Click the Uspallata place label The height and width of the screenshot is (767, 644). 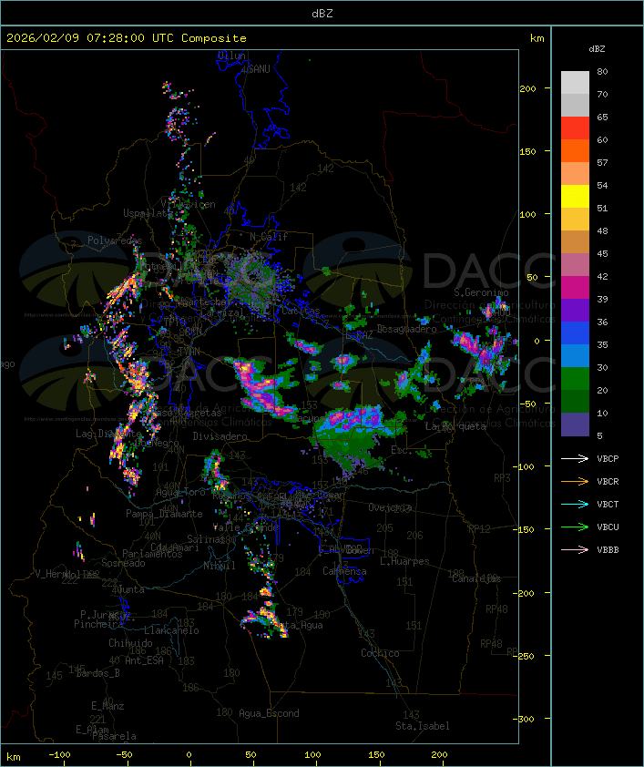tap(147, 213)
